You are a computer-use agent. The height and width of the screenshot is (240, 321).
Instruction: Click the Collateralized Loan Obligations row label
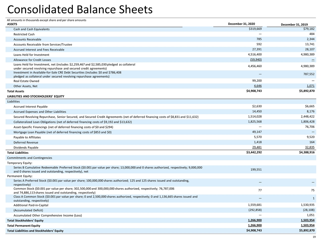point(73,122)
